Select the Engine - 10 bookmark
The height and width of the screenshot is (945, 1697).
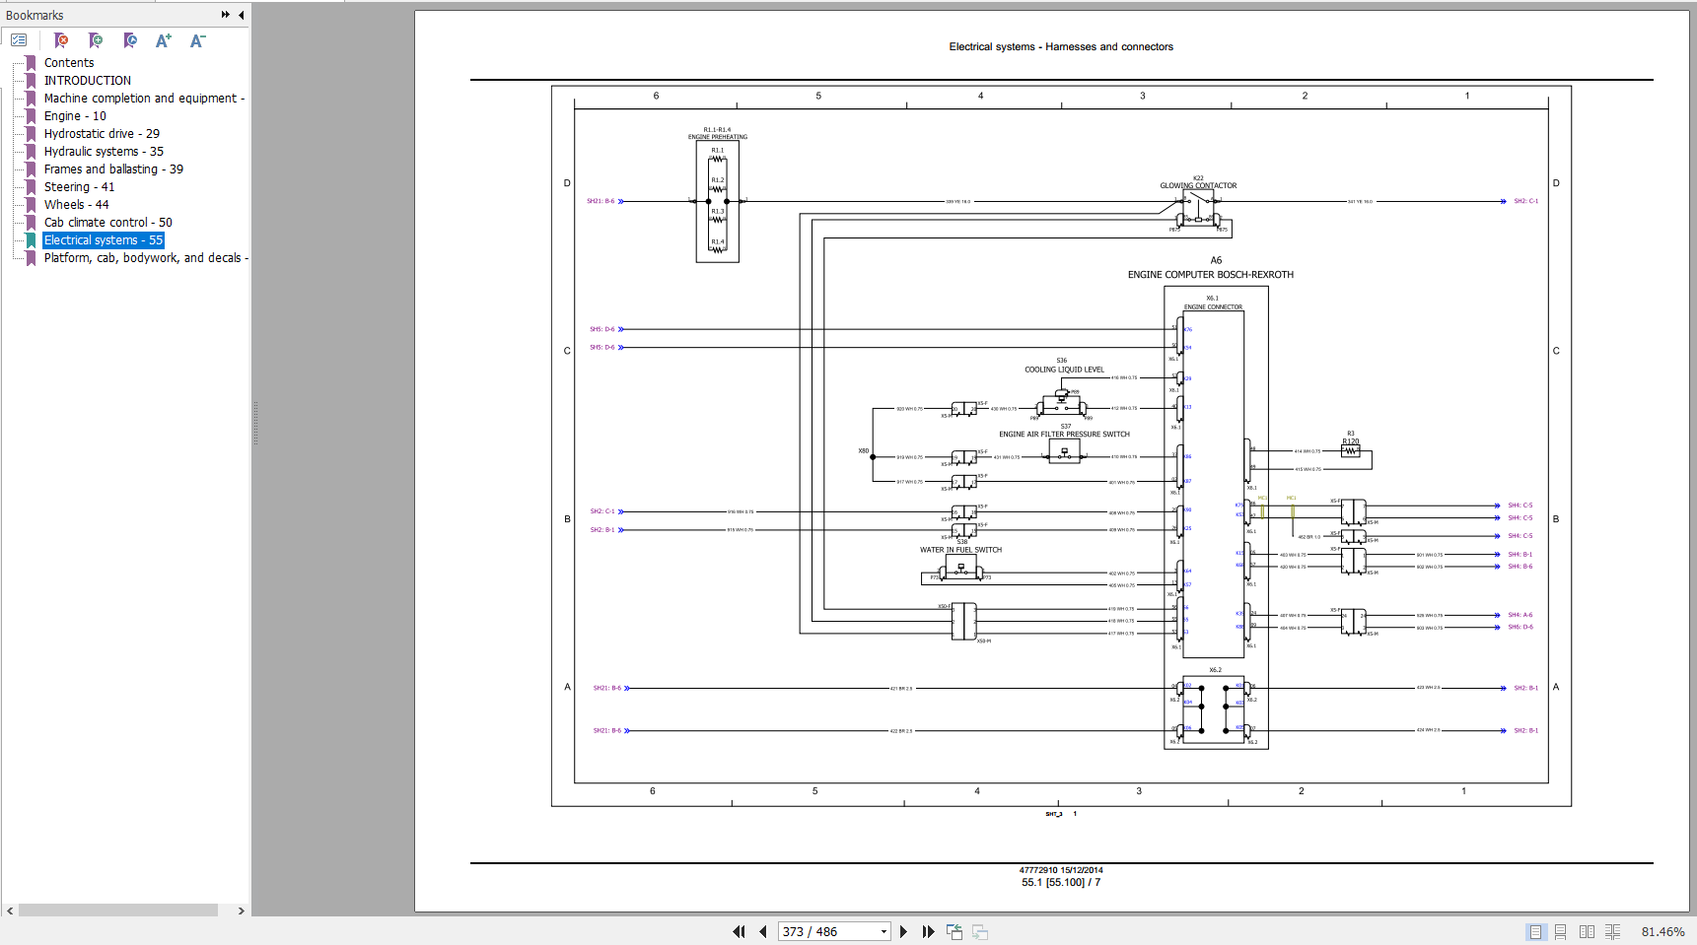[75, 116]
